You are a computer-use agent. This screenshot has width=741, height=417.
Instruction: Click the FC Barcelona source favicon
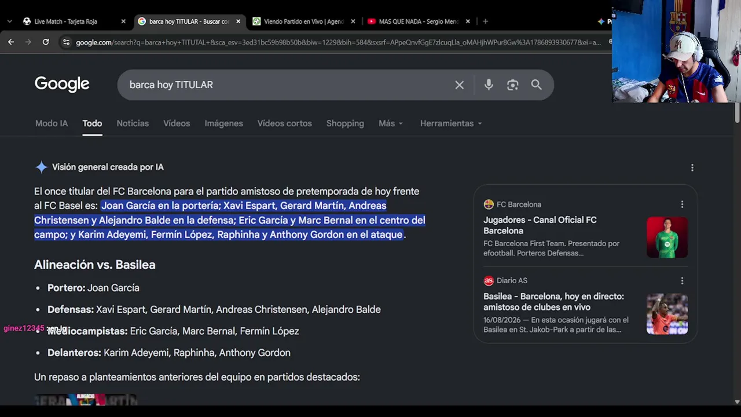[489, 204]
